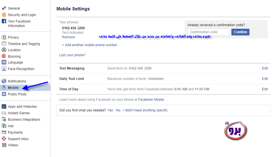Click the General settings gear icon
The height and width of the screenshot is (157, 276).
point(4,8)
